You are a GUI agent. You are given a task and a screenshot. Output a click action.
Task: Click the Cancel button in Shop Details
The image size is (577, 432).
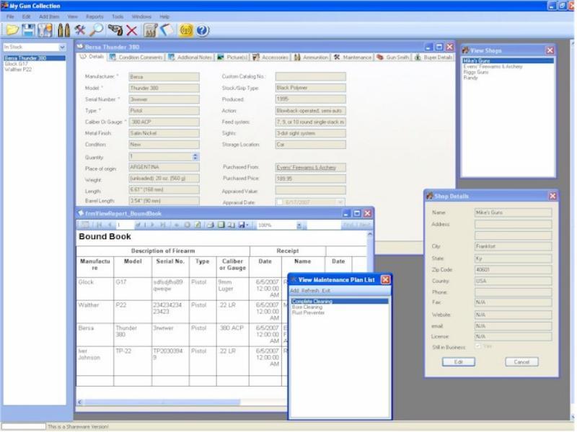pyautogui.click(x=521, y=362)
